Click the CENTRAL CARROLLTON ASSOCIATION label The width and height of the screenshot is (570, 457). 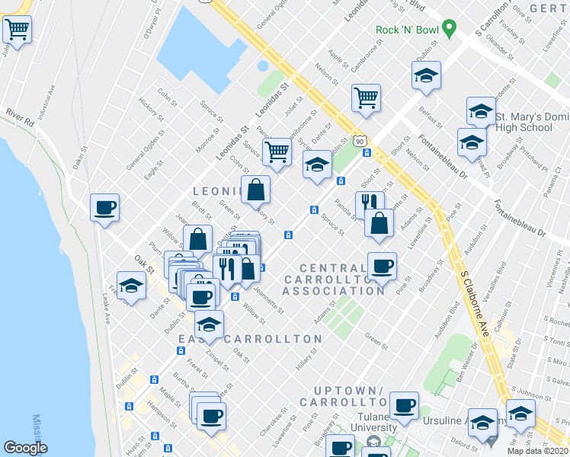click(333, 280)
